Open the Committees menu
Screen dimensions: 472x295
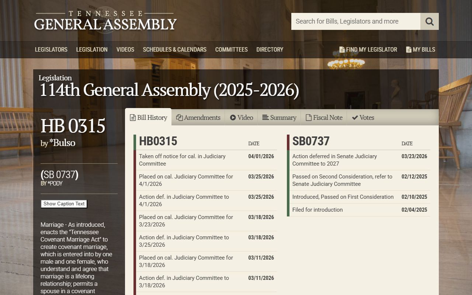coord(232,49)
